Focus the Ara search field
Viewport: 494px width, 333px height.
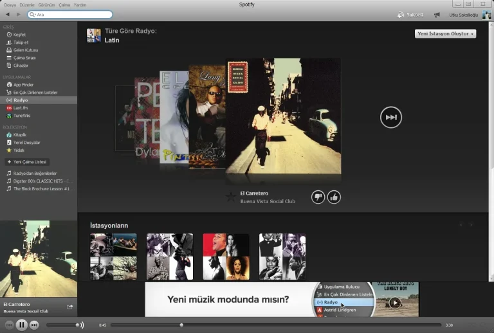[x=70, y=15]
